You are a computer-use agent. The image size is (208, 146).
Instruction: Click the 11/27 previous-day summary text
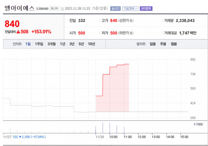point(24,137)
